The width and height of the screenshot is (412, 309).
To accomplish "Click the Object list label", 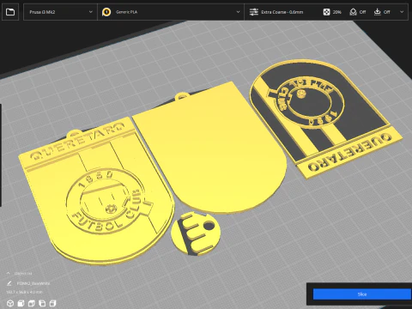I will tap(23, 274).
